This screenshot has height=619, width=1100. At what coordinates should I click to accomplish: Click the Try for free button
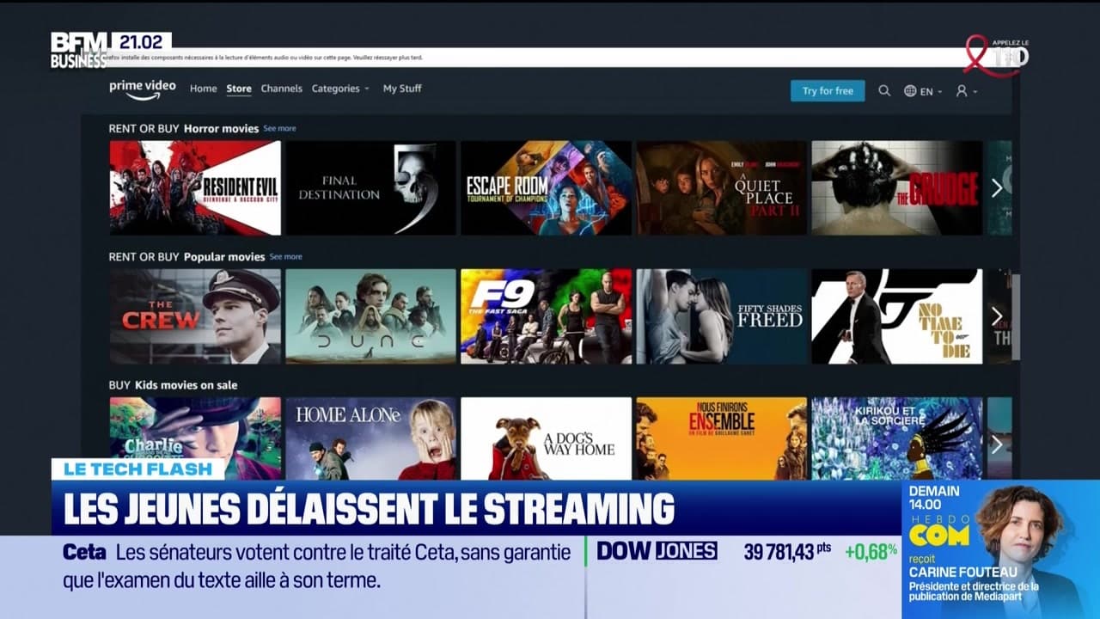[827, 90]
